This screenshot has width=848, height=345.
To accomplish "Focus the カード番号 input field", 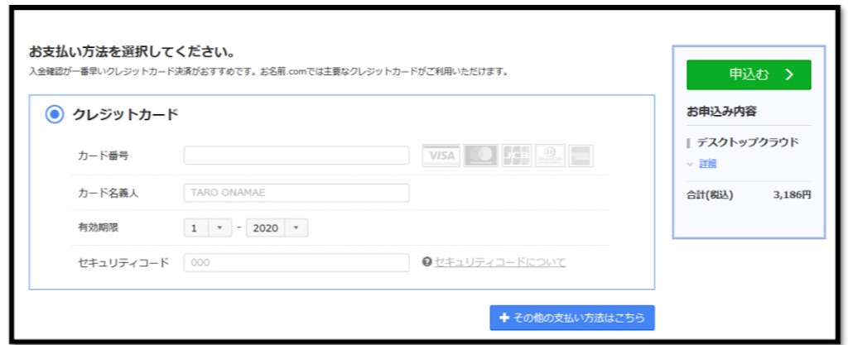I will 296,156.
